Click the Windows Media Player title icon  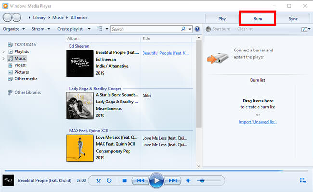(5, 6)
